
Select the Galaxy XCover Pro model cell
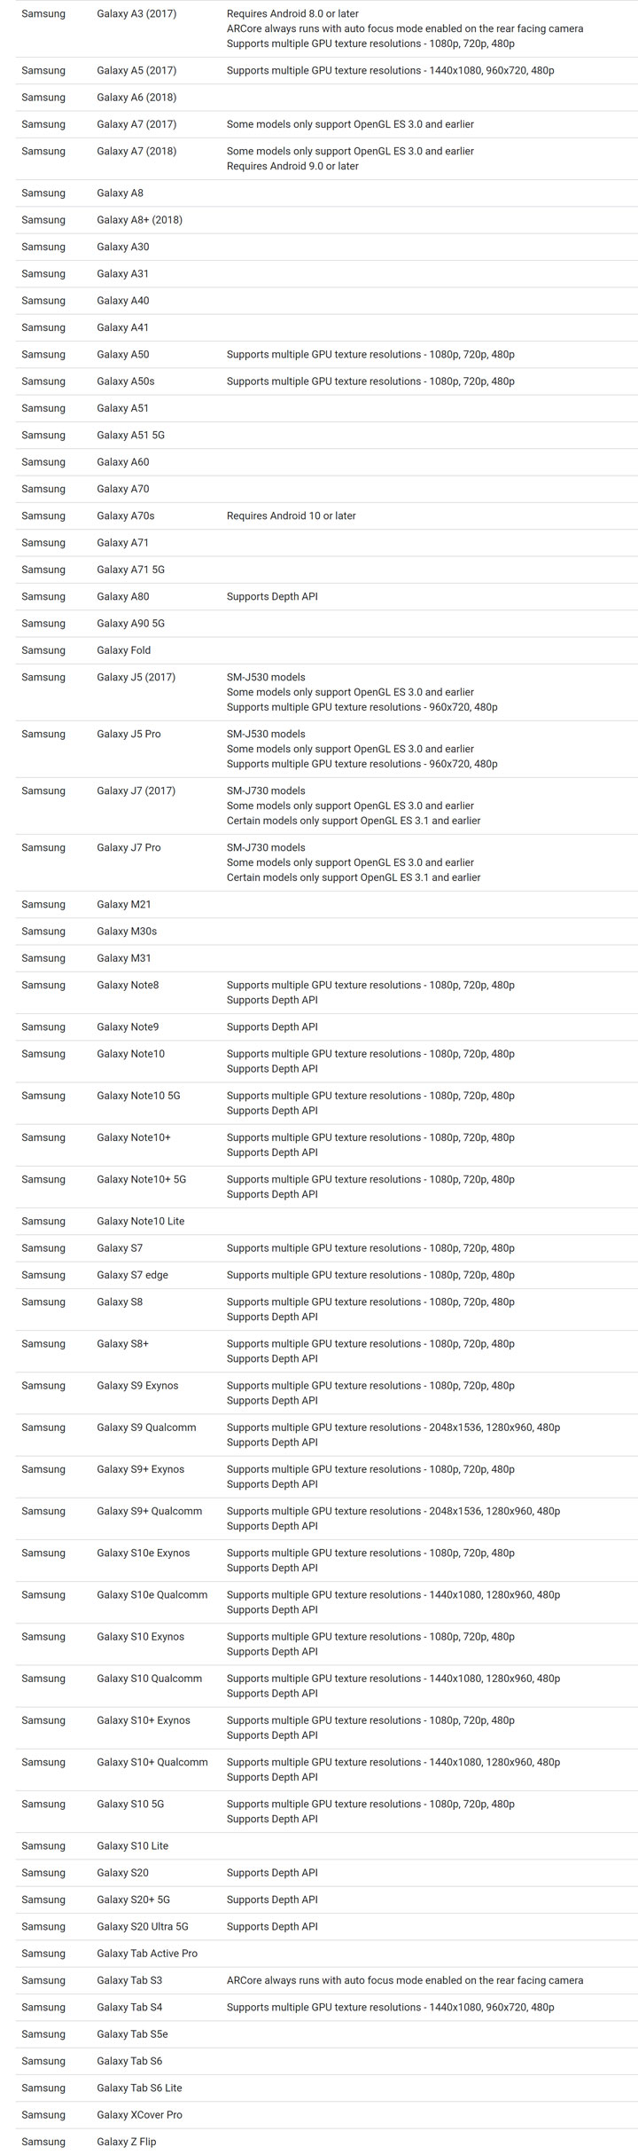139,2115
